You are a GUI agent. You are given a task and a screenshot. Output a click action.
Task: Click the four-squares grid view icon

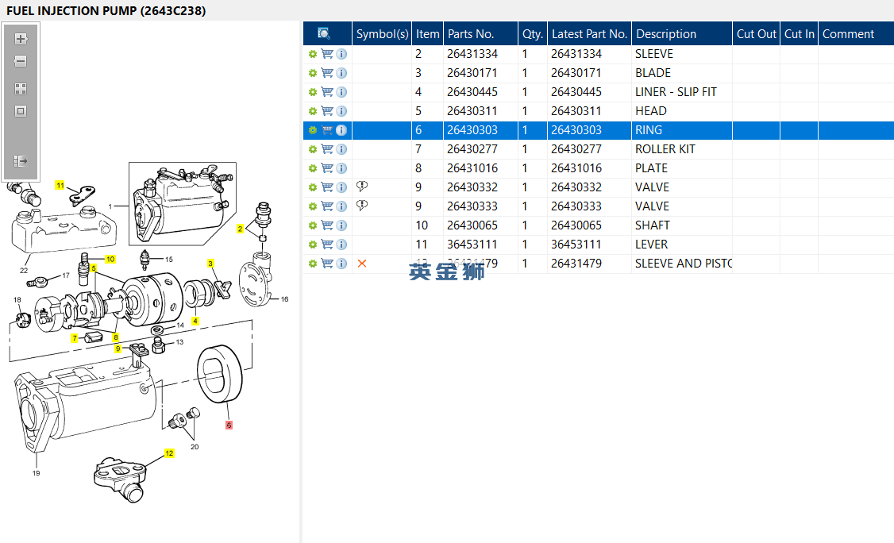[21, 89]
